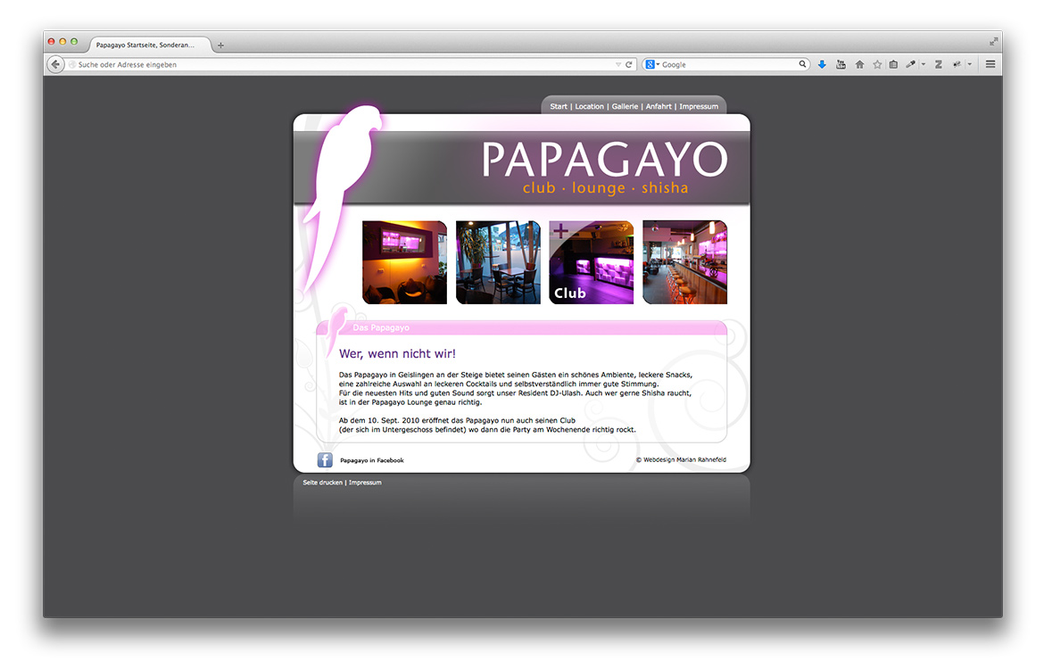Click the Z extension toolbar icon

point(938,64)
